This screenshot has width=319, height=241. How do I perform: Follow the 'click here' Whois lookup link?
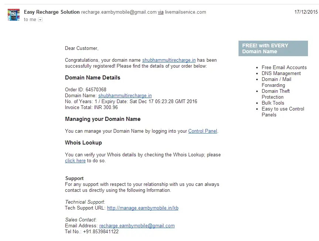[75, 161]
